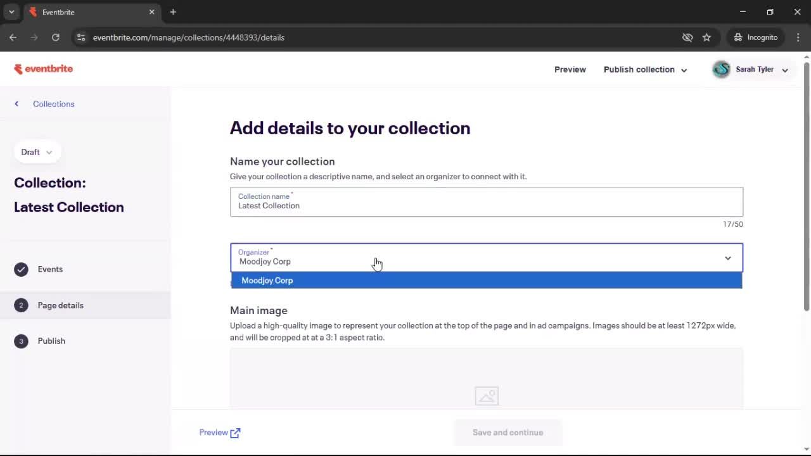
Task: Go back using the Collections arrow icon
Action: pyautogui.click(x=16, y=104)
